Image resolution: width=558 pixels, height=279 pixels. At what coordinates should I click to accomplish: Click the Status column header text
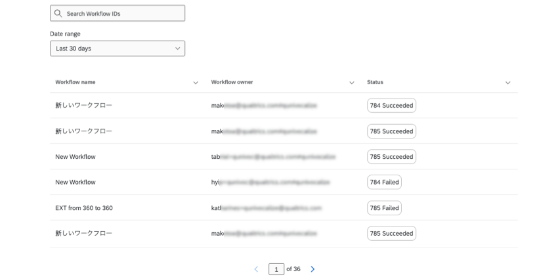(375, 82)
